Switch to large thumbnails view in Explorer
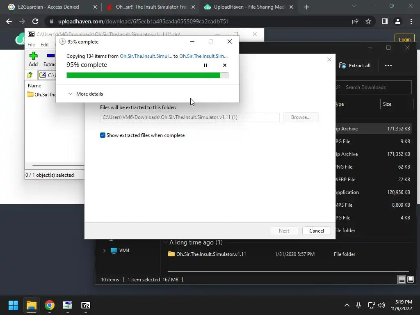This screenshot has width=420, height=315. [x=410, y=280]
